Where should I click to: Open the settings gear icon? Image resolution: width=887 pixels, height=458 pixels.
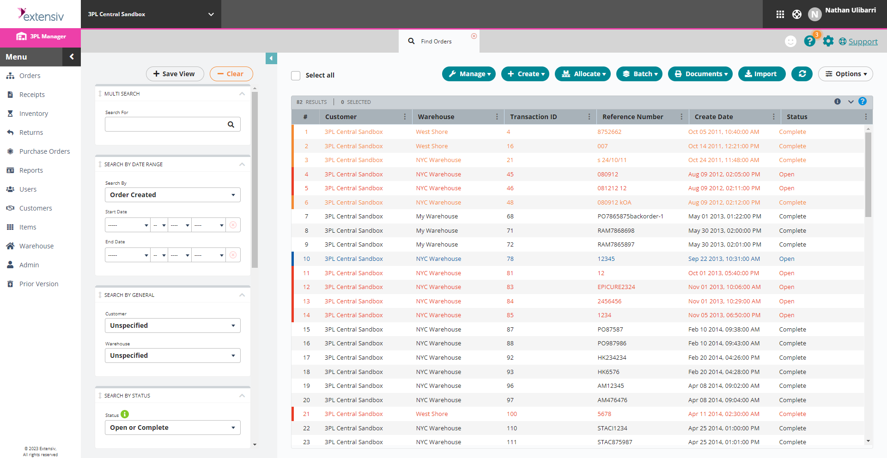828,41
